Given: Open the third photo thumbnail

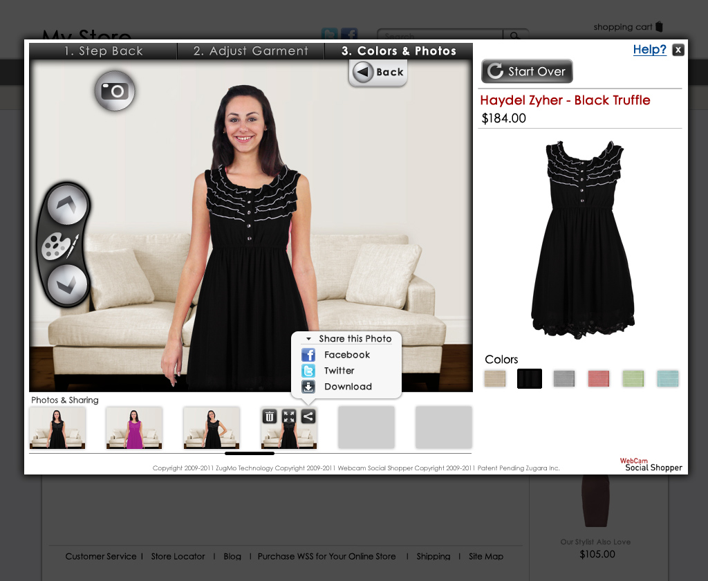Looking at the screenshot, I should pyautogui.click(x=212, y=428).
